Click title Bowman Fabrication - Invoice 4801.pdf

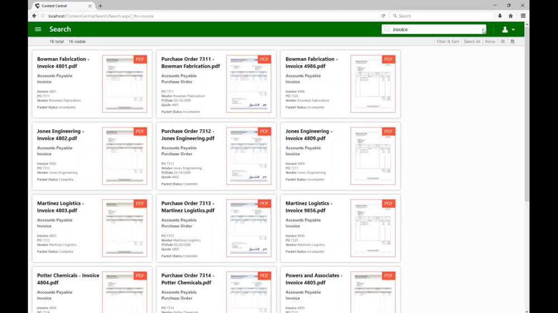pos(64,62)
